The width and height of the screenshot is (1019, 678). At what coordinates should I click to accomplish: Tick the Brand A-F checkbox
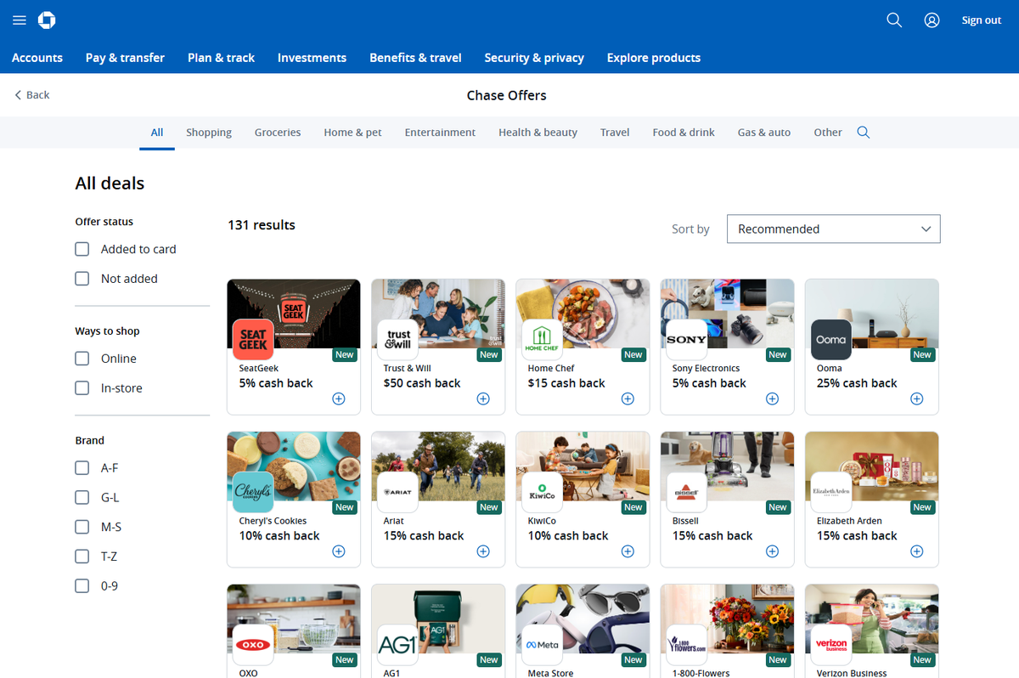pos(82,468)
